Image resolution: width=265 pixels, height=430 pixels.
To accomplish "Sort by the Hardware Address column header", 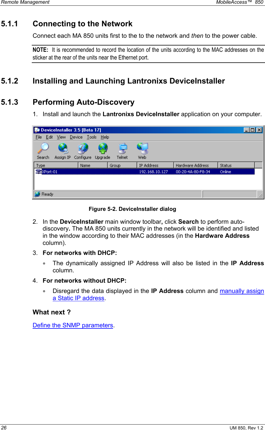I will pos(196,165).
